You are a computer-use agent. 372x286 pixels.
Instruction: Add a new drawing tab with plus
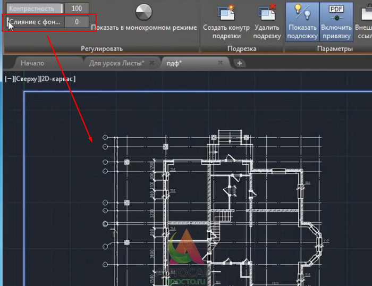(240, 63)
